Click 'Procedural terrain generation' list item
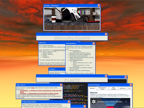The width and height of the screenshot is (144, 108). pos(78,56)
